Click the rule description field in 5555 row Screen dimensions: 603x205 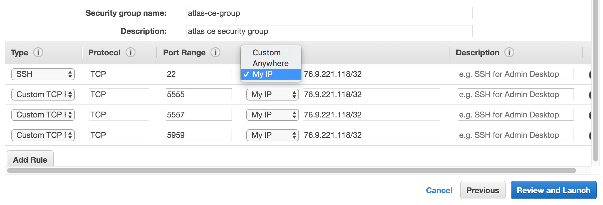pos(516,95)
